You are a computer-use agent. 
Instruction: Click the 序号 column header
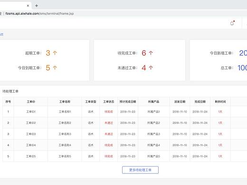click(8, 102)
